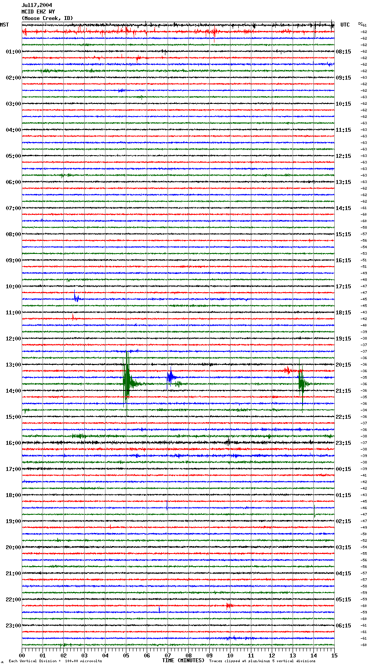Click the 14:00 MST hour label
The height and width of the screenshot is (667, 369).
click(x=13, y=391)
